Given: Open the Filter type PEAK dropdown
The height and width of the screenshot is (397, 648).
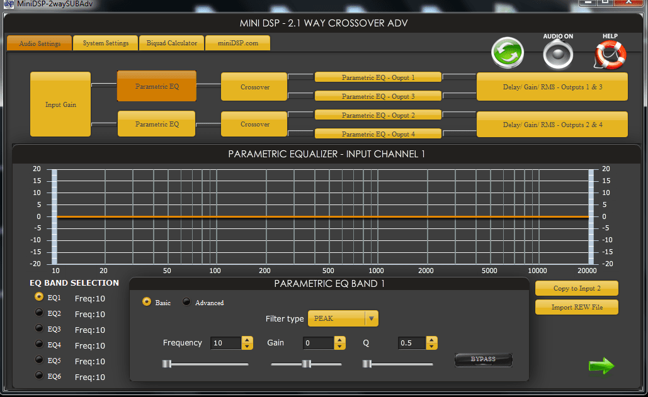Looking at the screenshot, I should [x=343, y=318].
